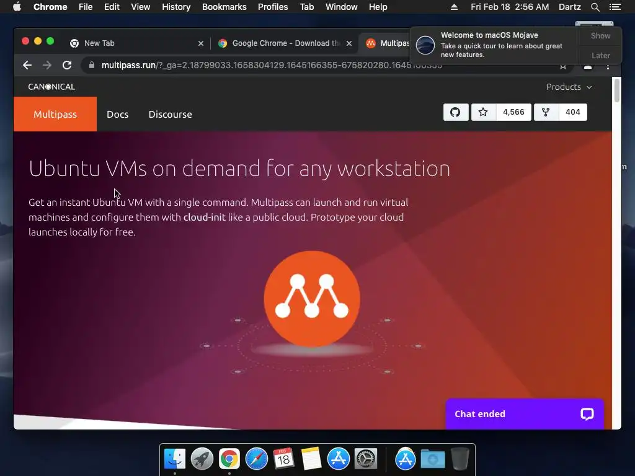Go back with browser back arrow
Screen dimensions: 635x476
tap(27, 65)
